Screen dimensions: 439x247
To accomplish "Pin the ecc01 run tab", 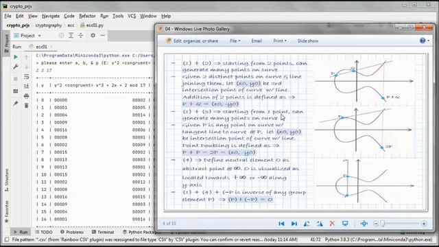I will (16, 104).
